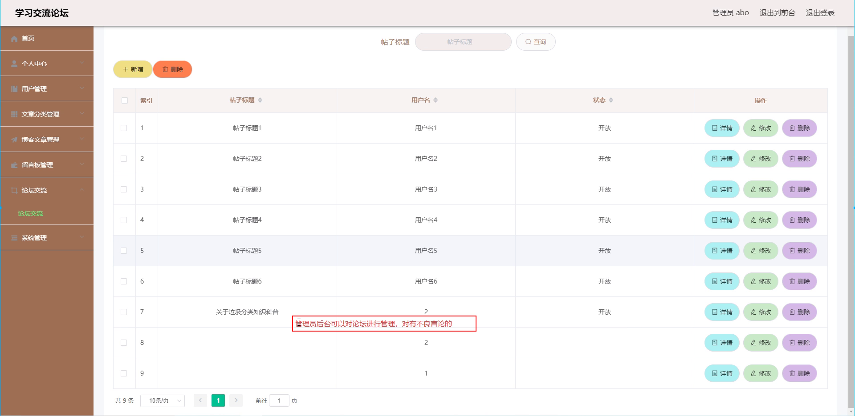The image size is (855, 416).
Task: Click 删除 for 帖子标题3 row
Action: 799,189
